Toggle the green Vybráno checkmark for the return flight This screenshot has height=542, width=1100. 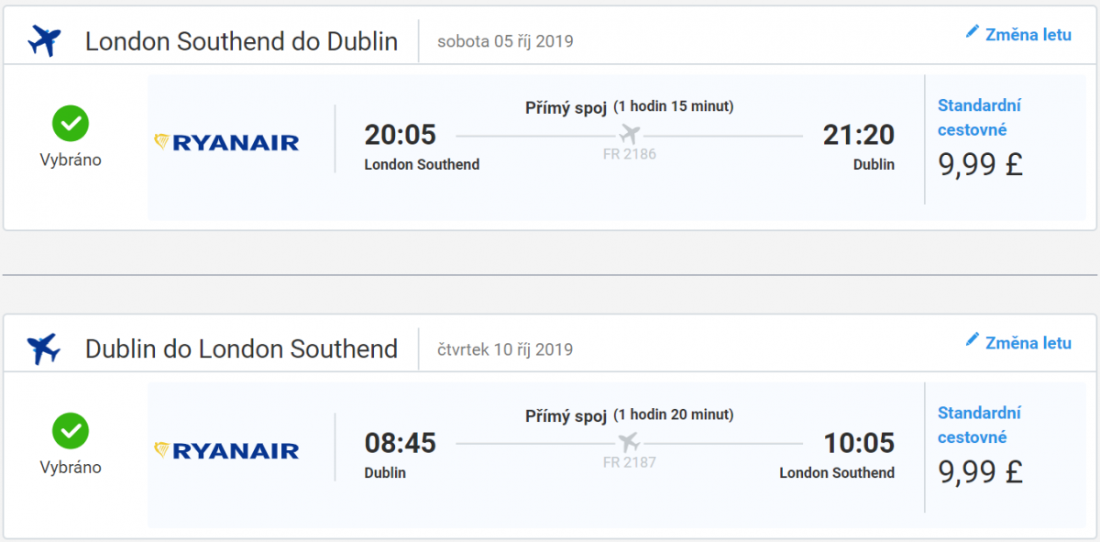[71, 431]
